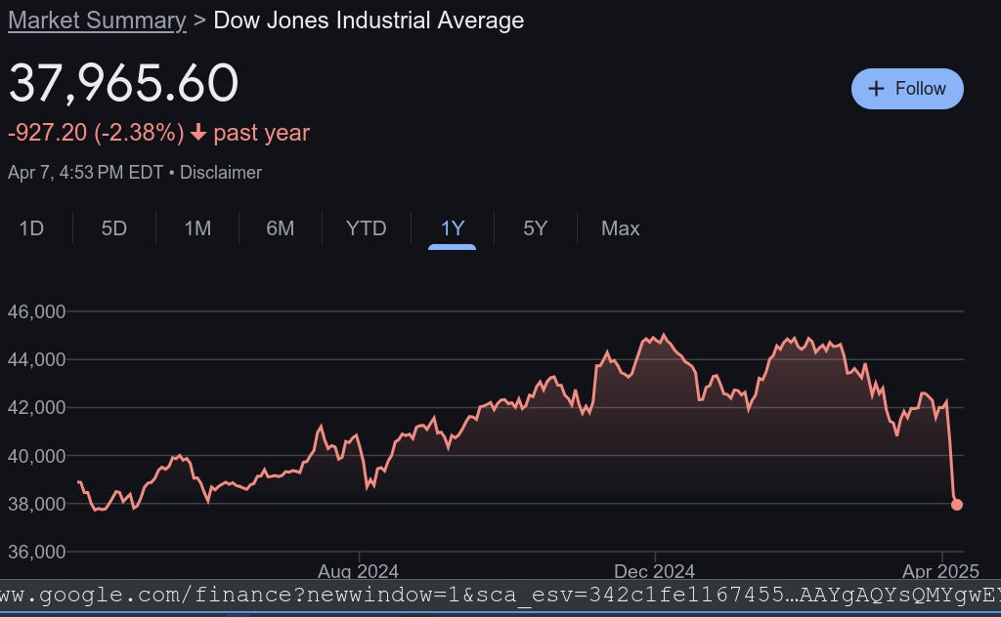This screenshot has height=617, width=1001.
Task: Select the active 1Y tab
Action: (x=452, y=228)
